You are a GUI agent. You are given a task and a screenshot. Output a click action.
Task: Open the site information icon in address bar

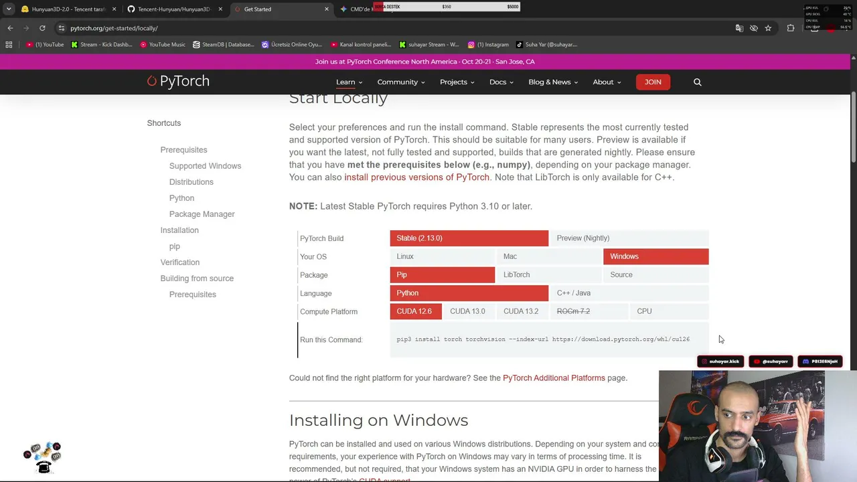point(62,28)
